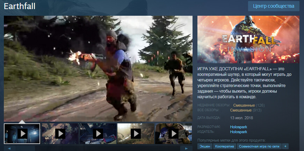Click the release date 13 июл. 2018
Viewport: 304px width, 151px height.
click(x=241, y=118)
